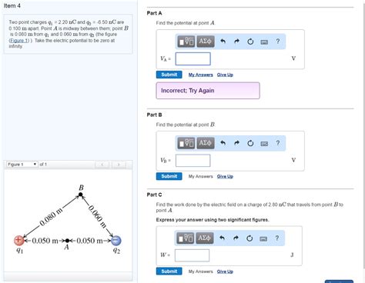Image resolution: width=365 pixels, height=283 pixels.
Task: Undo last edit in Part A toolbar
Action: coord(223,42)
